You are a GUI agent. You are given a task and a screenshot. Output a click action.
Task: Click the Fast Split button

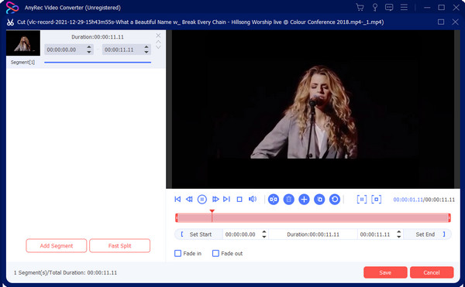120,245
